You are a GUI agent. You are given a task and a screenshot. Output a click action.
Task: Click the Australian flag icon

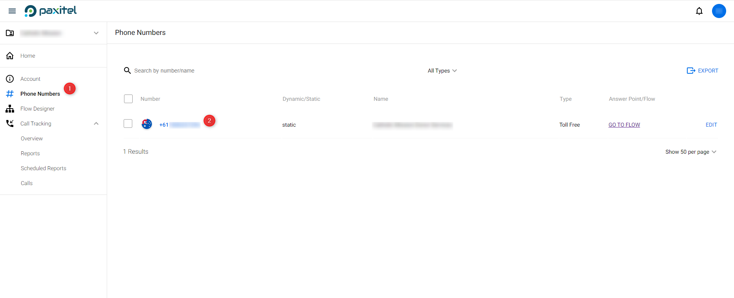coord(147,124)
